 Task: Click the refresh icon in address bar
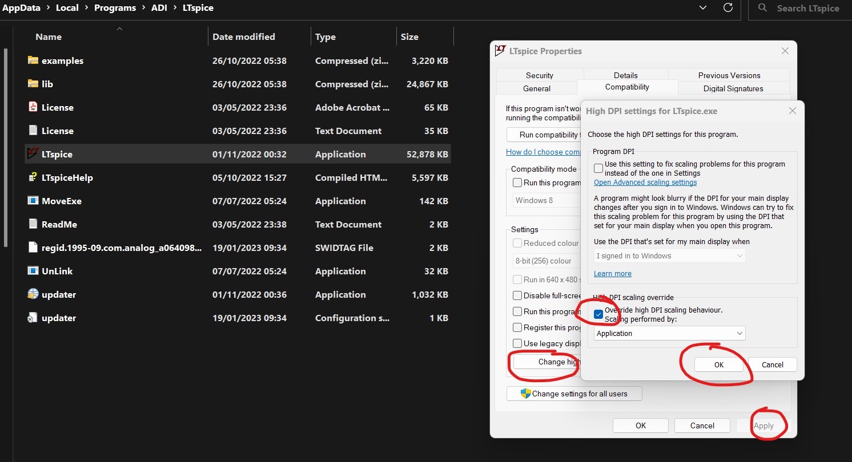pyautogui.click(x=728, y=8)
